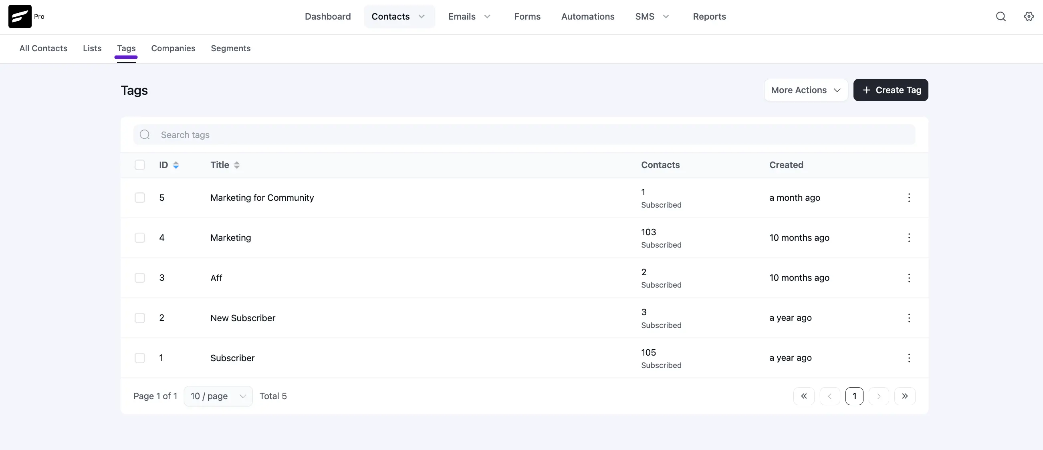1043x450 pixels.
Task: Open the Aff tag title
Action: point(216,278)
